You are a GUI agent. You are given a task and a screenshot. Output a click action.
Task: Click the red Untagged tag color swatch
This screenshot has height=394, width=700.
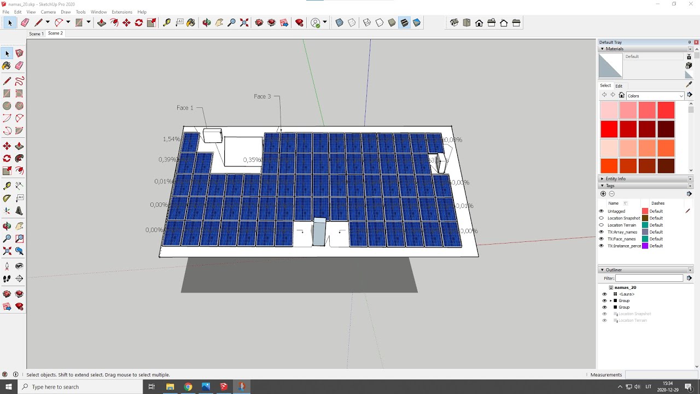tap(645, 211)
